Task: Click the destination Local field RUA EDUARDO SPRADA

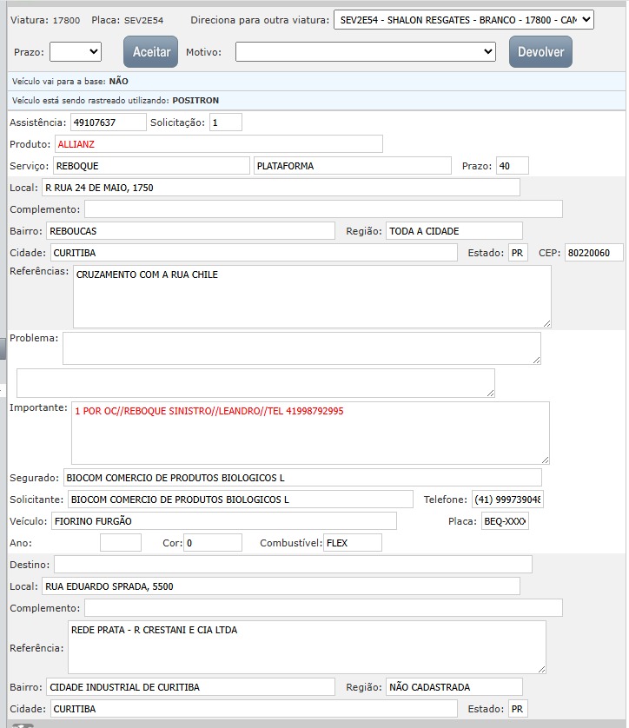Action: [281, 586]
